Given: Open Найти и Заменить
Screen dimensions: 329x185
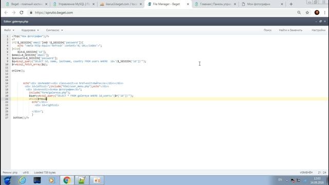Looking at the screenshot, I should [x=290, y=30].
